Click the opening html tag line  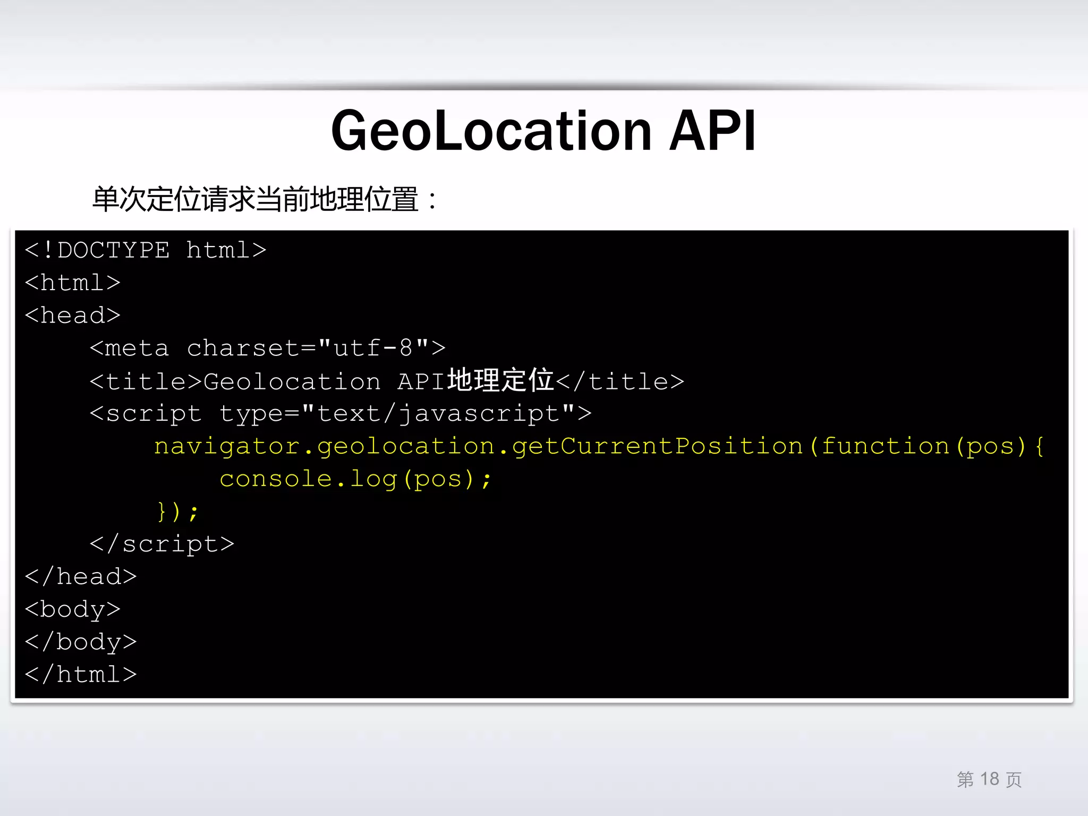(73, 283)
